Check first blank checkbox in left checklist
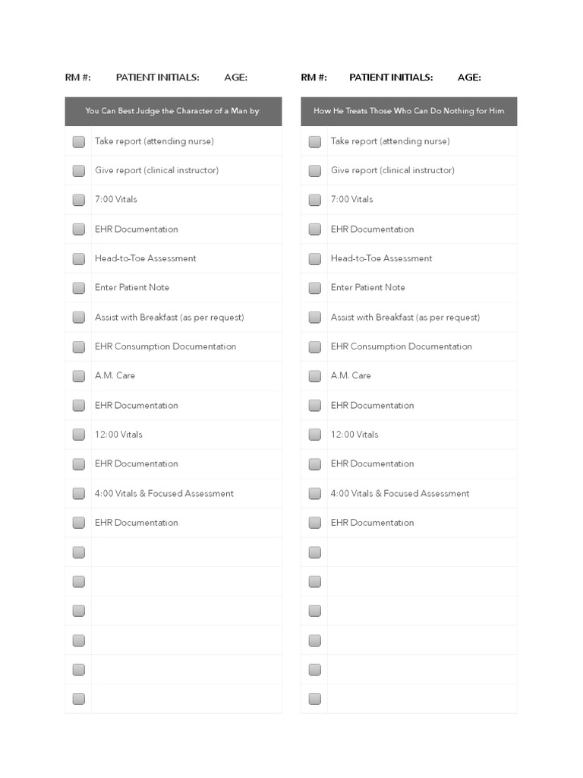The height and width of the screenshot is (778, 583). pos(79,552)
